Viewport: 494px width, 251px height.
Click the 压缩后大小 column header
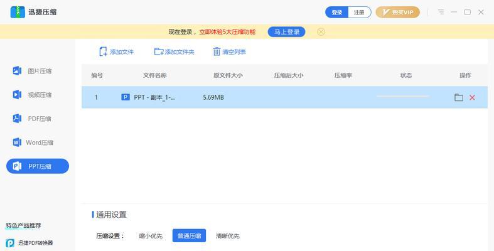(x=289, y=75)
